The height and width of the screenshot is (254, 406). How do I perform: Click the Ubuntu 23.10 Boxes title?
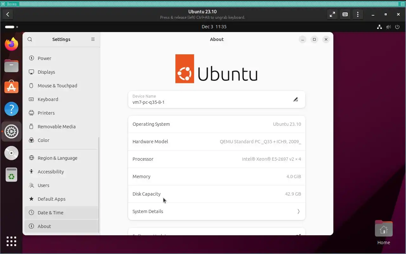tap(202, 12)
